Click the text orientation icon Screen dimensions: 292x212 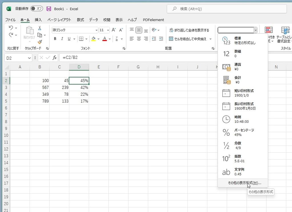pos(154,30)
